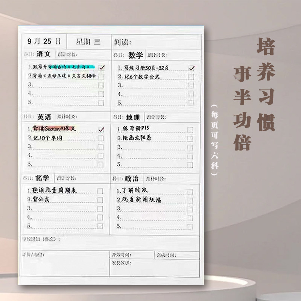
Task: Check the box for 练习册P15
Action: coord(190,130)
